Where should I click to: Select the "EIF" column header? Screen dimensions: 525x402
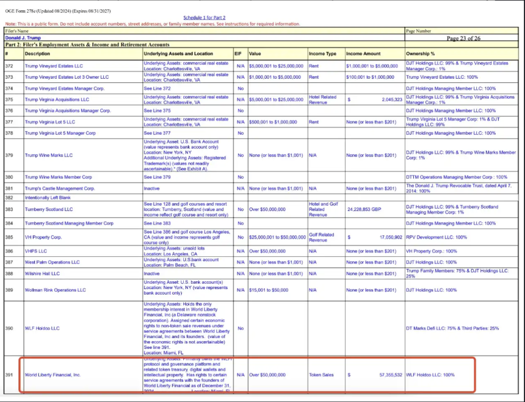pos(240,54)
